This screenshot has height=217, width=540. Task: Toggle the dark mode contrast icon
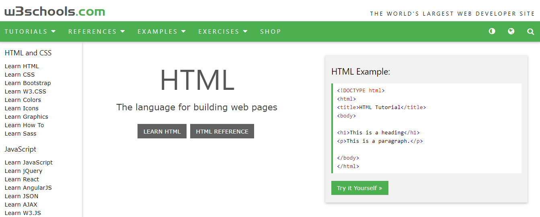(x=492, y=31)
